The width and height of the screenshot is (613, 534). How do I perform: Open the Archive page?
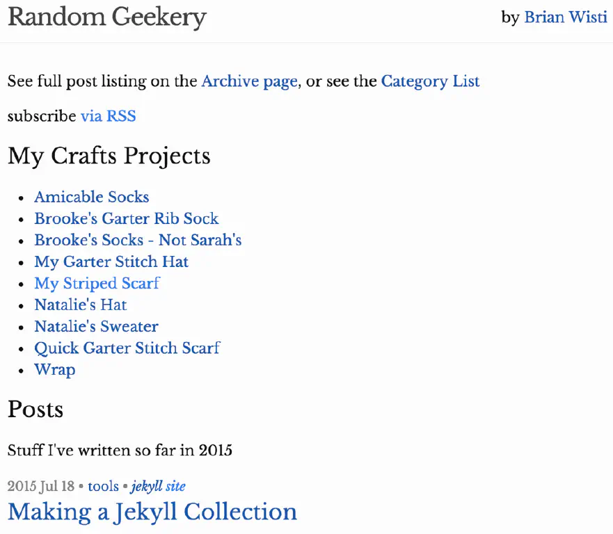point(249,81)
